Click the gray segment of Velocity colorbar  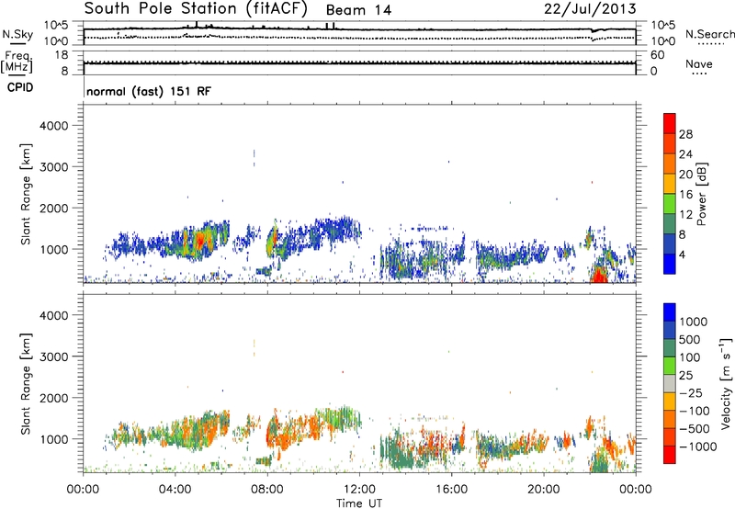670,383
